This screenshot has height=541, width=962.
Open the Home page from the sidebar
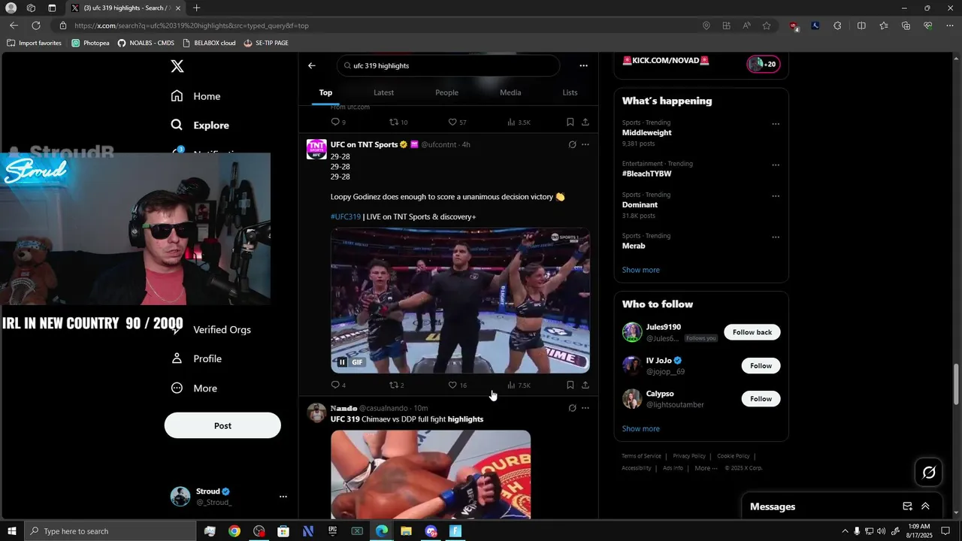click(x=195, y=96)
